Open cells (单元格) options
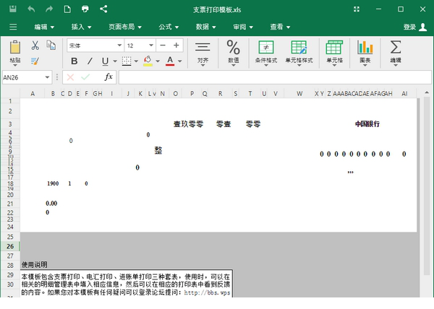The image size is (434, 309). pos(334,53)
